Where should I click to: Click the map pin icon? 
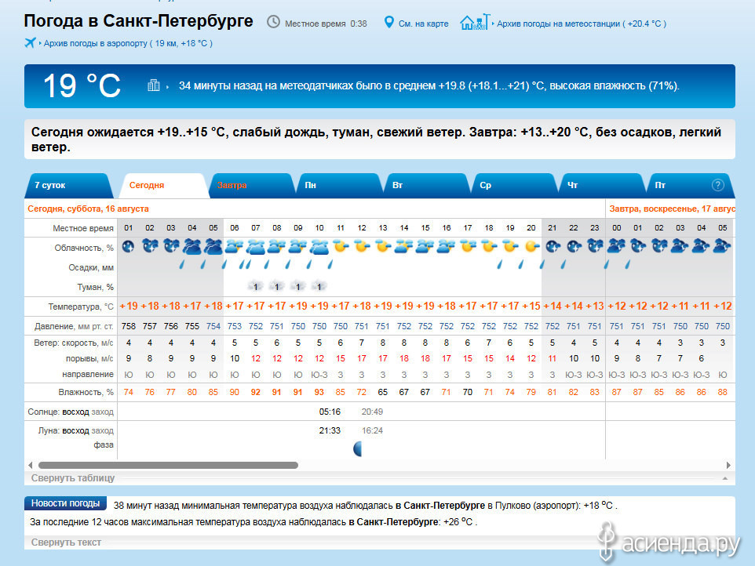tap(389, 22)
